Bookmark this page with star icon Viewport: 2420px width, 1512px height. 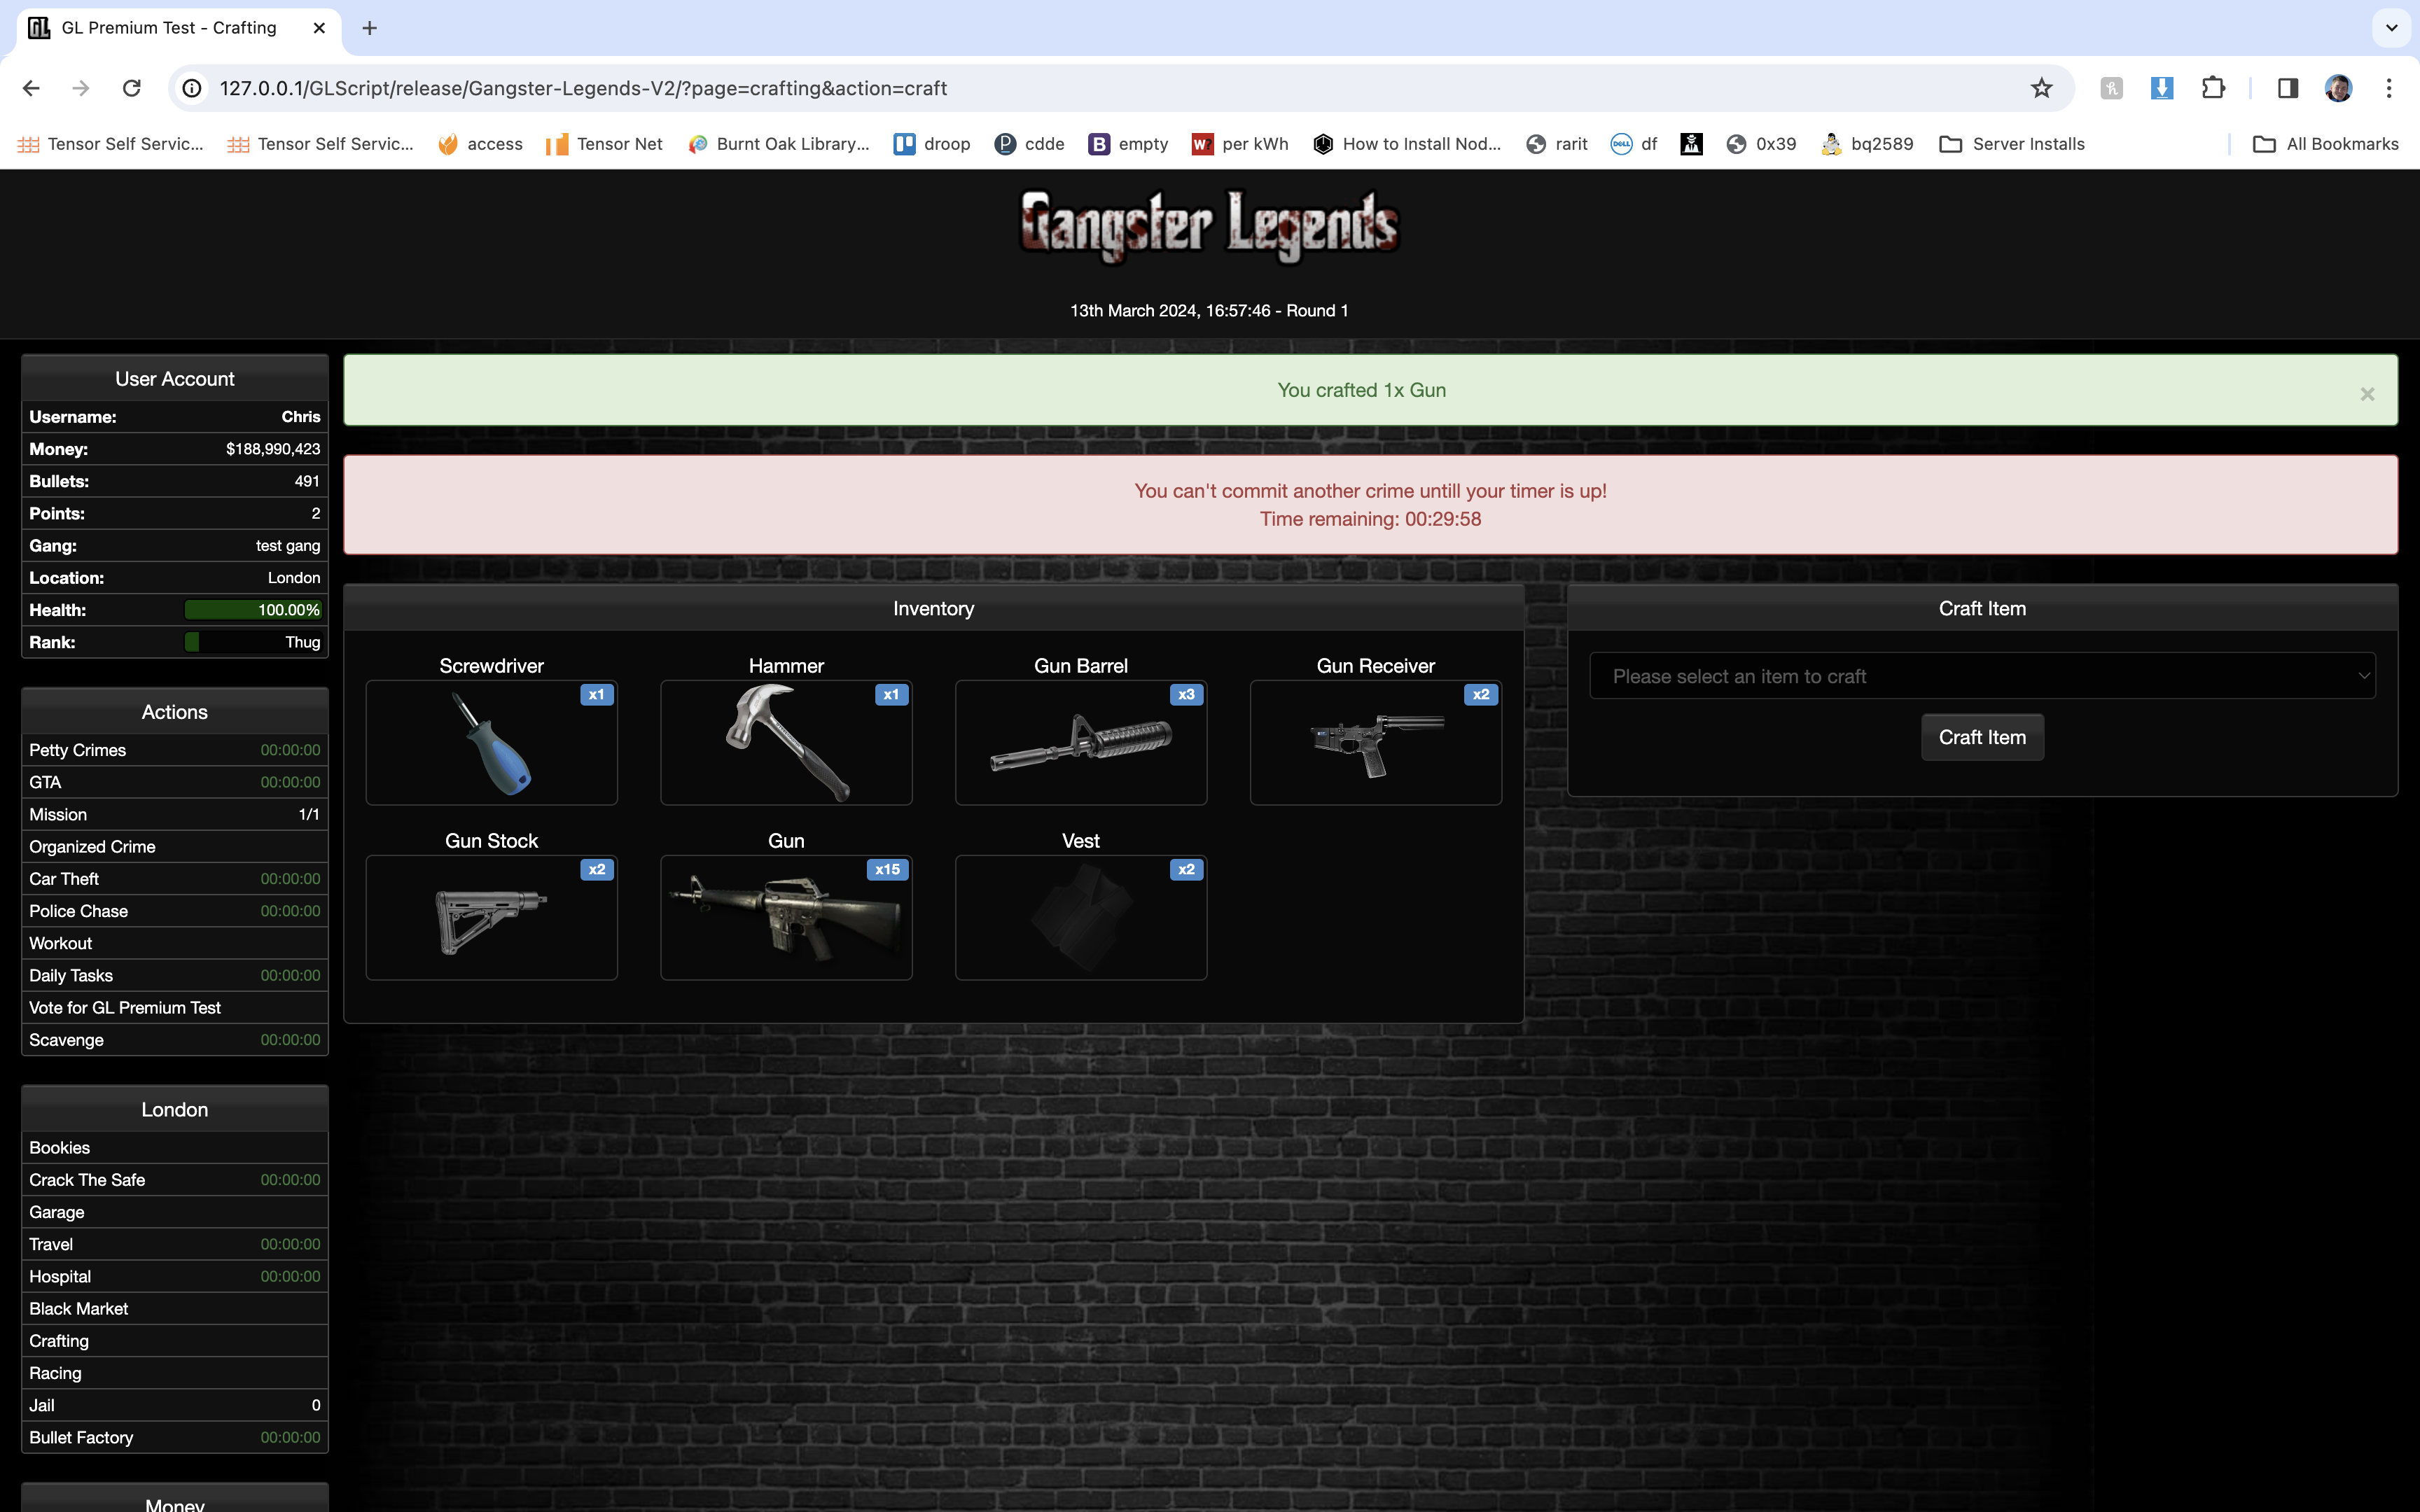point(2041,88)
